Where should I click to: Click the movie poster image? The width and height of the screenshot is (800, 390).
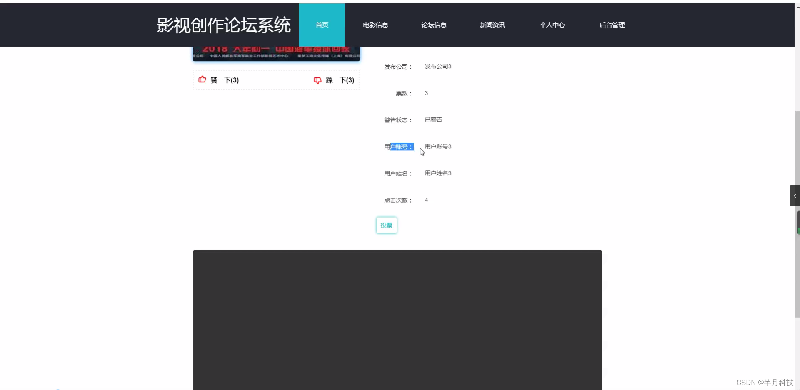click(x=276, y=52)
